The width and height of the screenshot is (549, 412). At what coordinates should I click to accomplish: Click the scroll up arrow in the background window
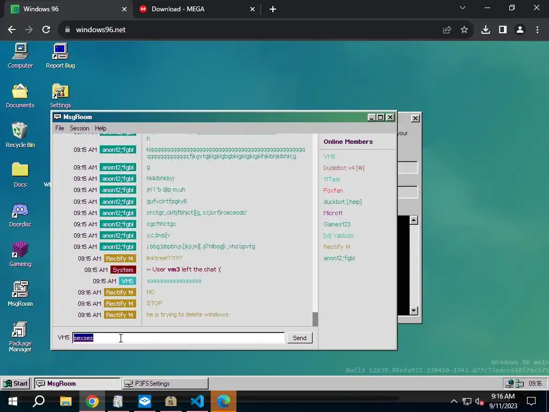coord(414,220)
